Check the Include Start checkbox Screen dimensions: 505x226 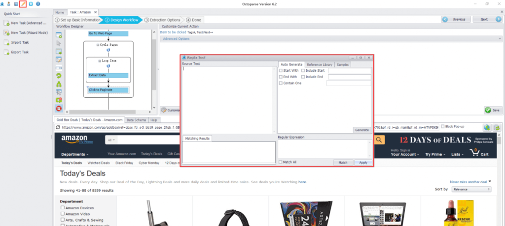[303, 70]
